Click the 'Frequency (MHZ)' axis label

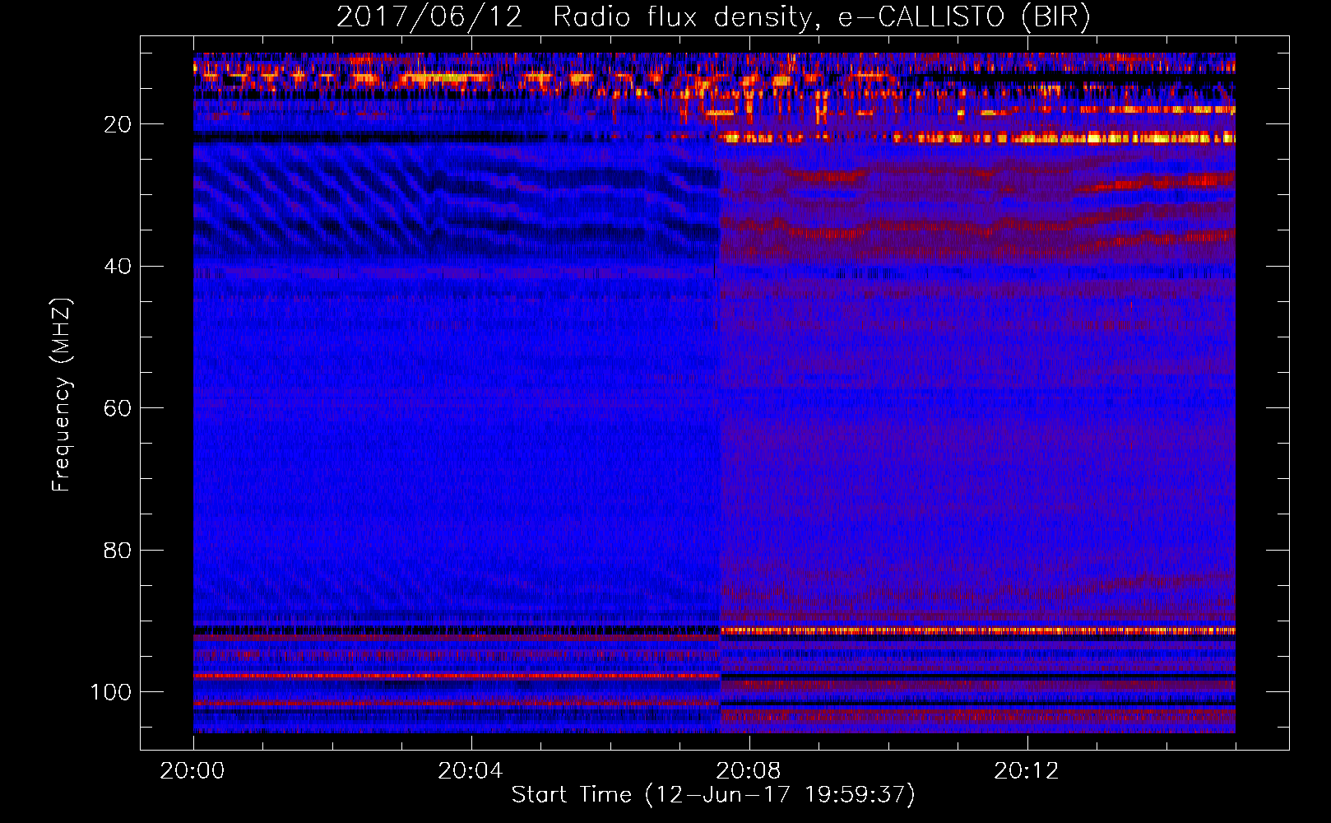[x=62, y=395]
